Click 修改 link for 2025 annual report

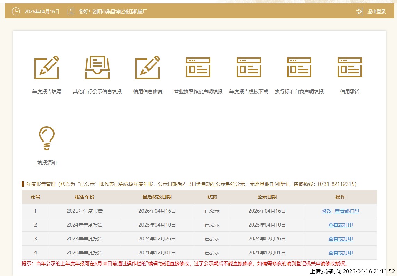327,211
